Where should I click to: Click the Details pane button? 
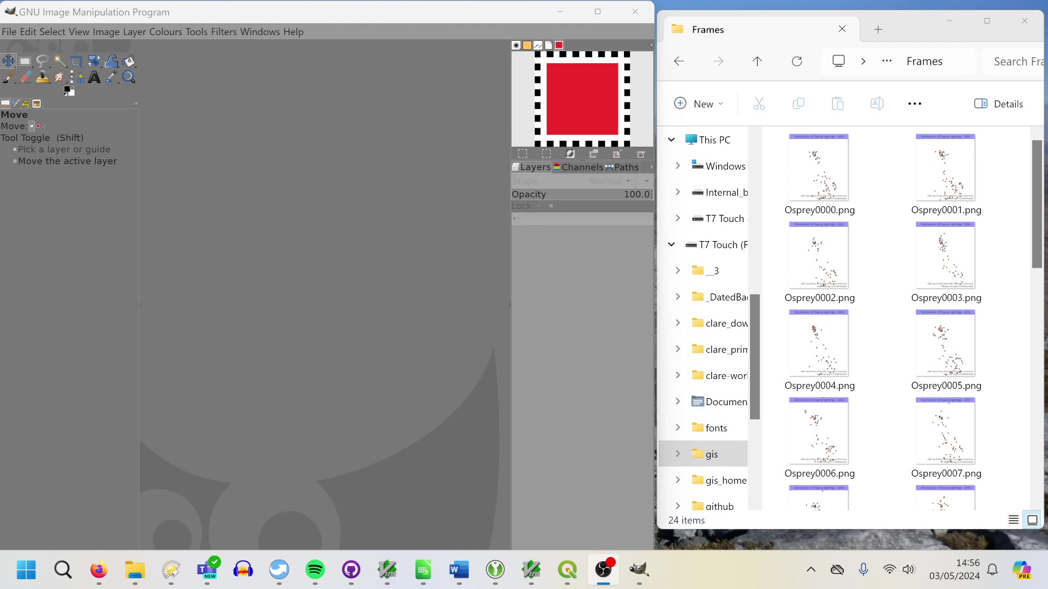999,104
